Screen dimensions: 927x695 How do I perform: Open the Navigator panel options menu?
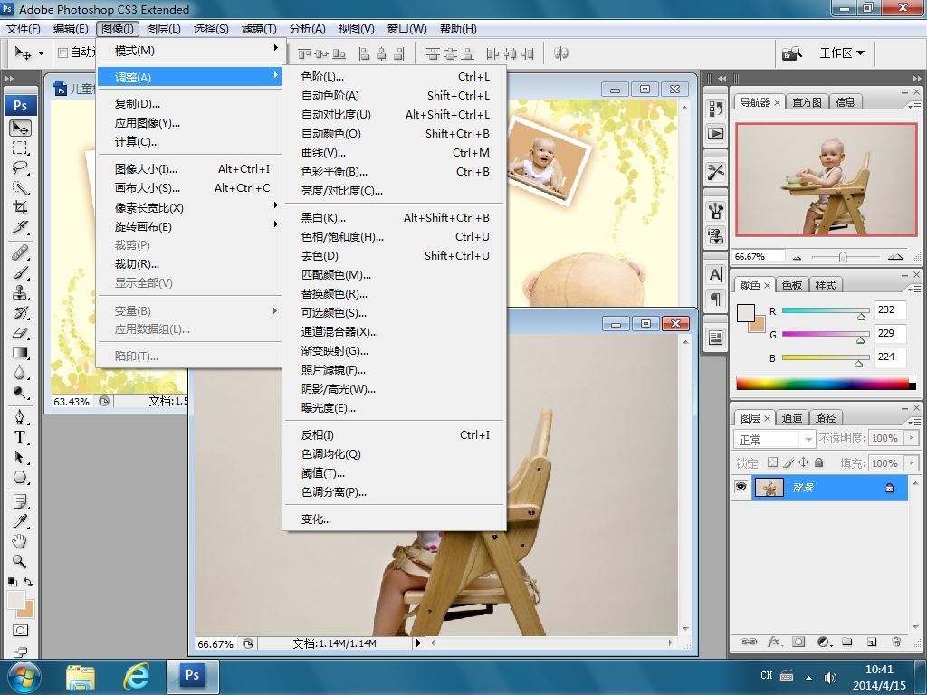[914, 107]
